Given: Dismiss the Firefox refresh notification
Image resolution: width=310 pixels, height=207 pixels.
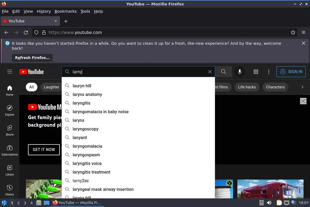Looking at the screenshot, I should pos(304,43).
